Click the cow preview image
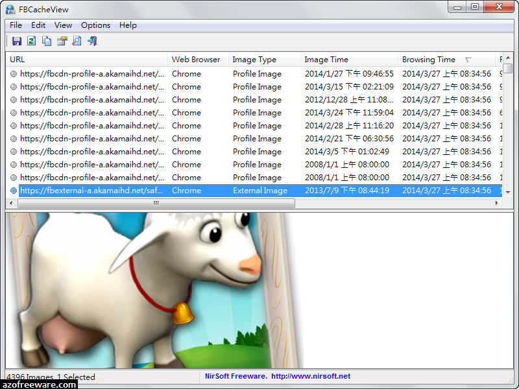The image size is (519, 389). click(154, 290)
